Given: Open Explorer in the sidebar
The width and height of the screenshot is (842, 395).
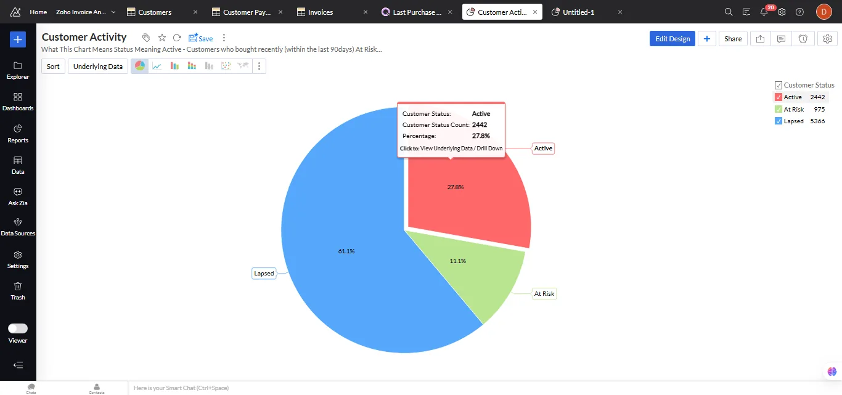Looking at the screenshot, I should [x=18, y=70].
